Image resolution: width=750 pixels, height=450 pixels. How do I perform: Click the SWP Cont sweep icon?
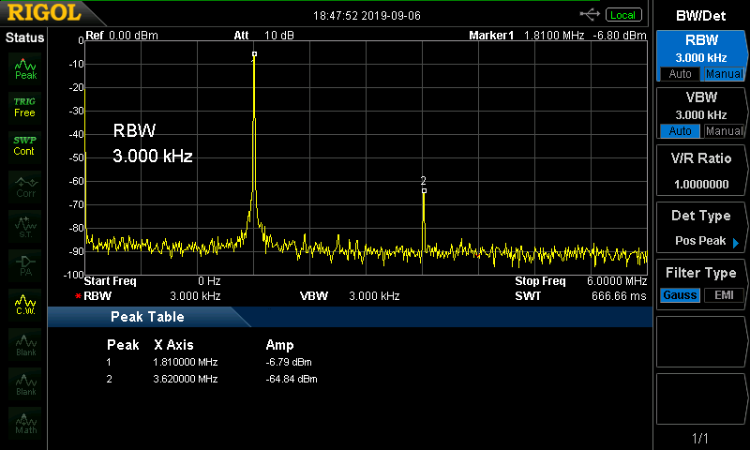pos(24,145)
